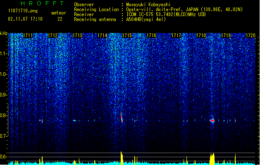The width and height of the screenshot is (260, 165).
Task: Click the 0.9 kHz axis label
Action: 4,95
